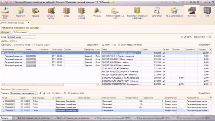Open Все действия menu next to Обновить

click(200, 37)
